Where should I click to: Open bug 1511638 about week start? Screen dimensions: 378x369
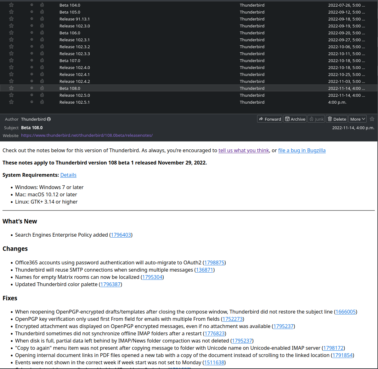(214, 363)
